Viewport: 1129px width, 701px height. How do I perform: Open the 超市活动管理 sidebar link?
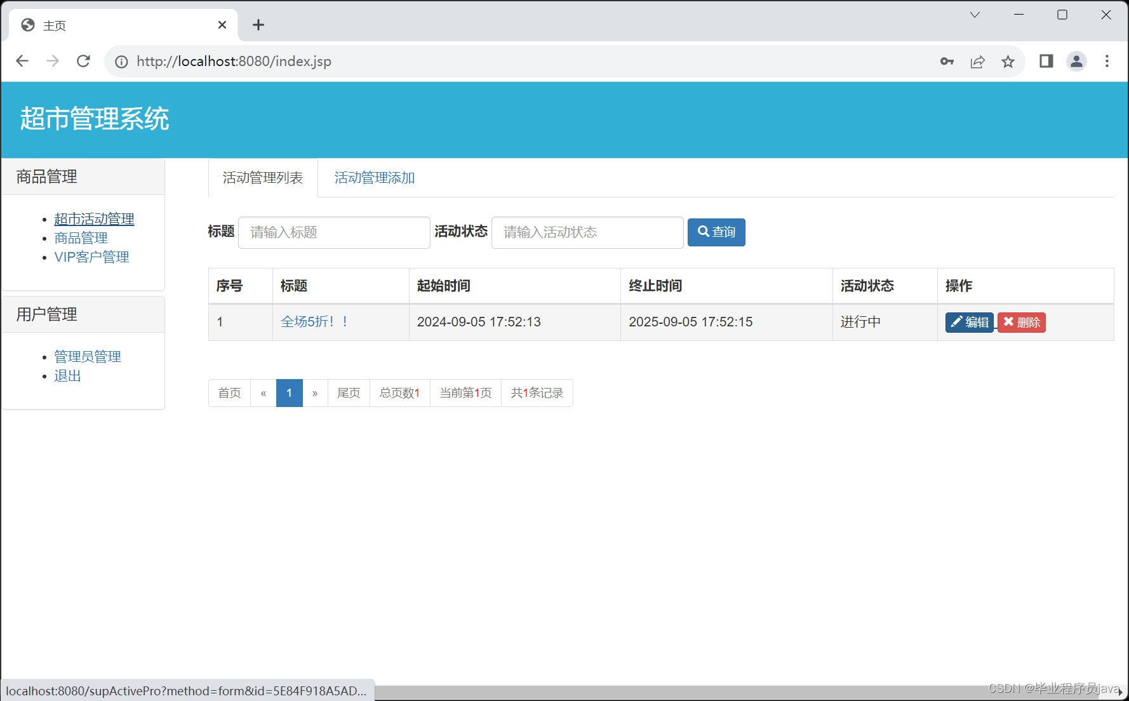point(94,219)
